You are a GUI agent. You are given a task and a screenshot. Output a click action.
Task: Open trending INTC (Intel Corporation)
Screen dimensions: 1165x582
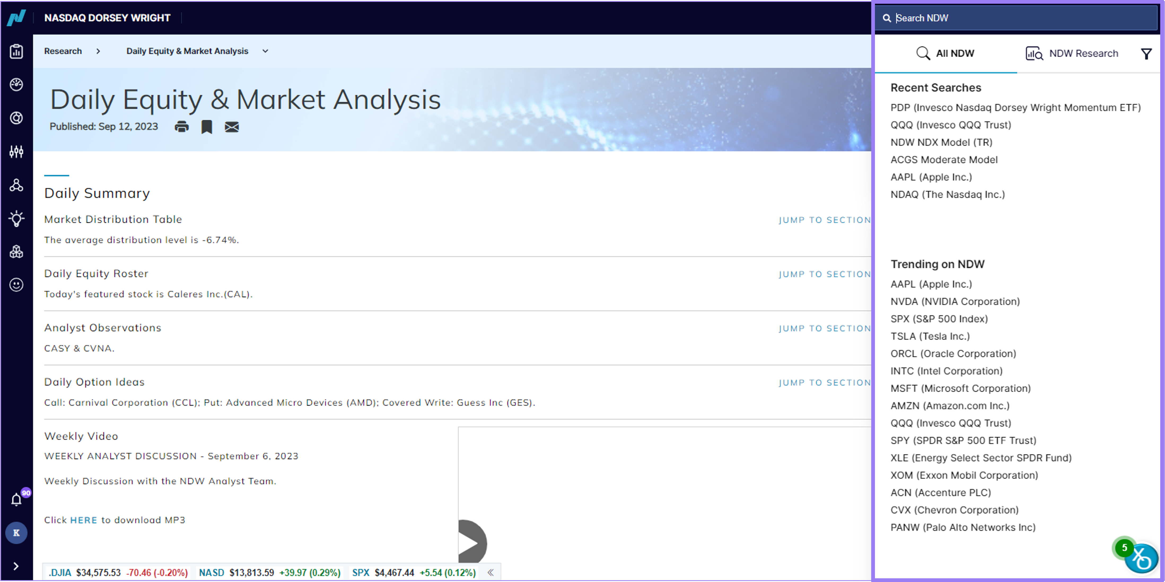(947, 371)
